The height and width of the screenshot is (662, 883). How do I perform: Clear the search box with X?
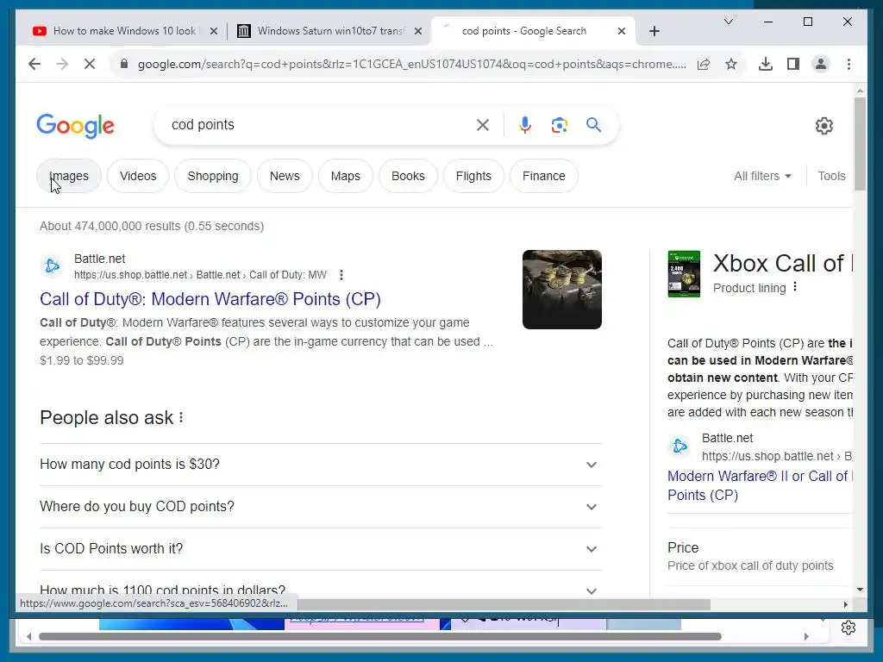tap(483, 125)
